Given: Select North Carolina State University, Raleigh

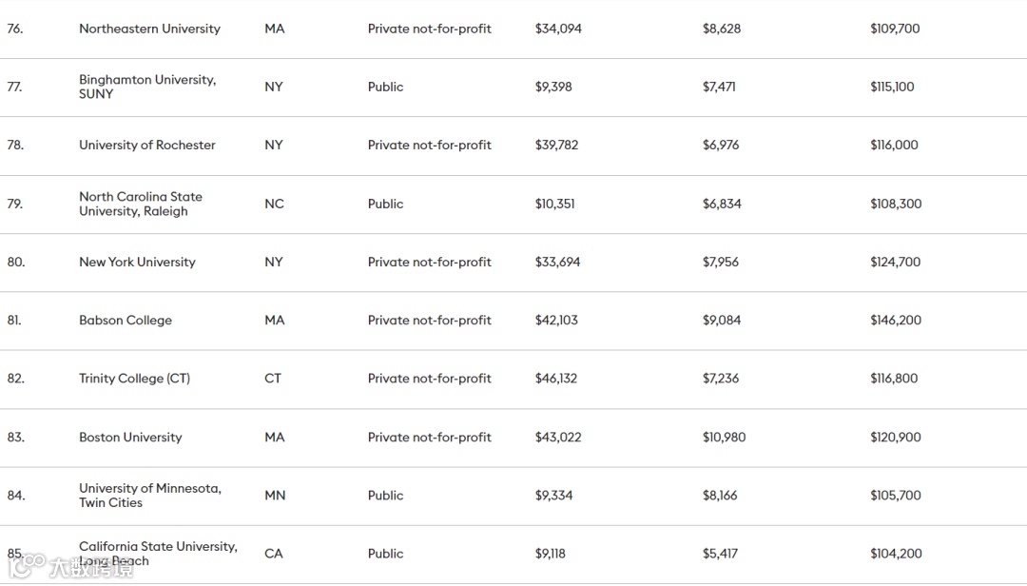Looking at the screenshot, I should [x=140, y=204].
